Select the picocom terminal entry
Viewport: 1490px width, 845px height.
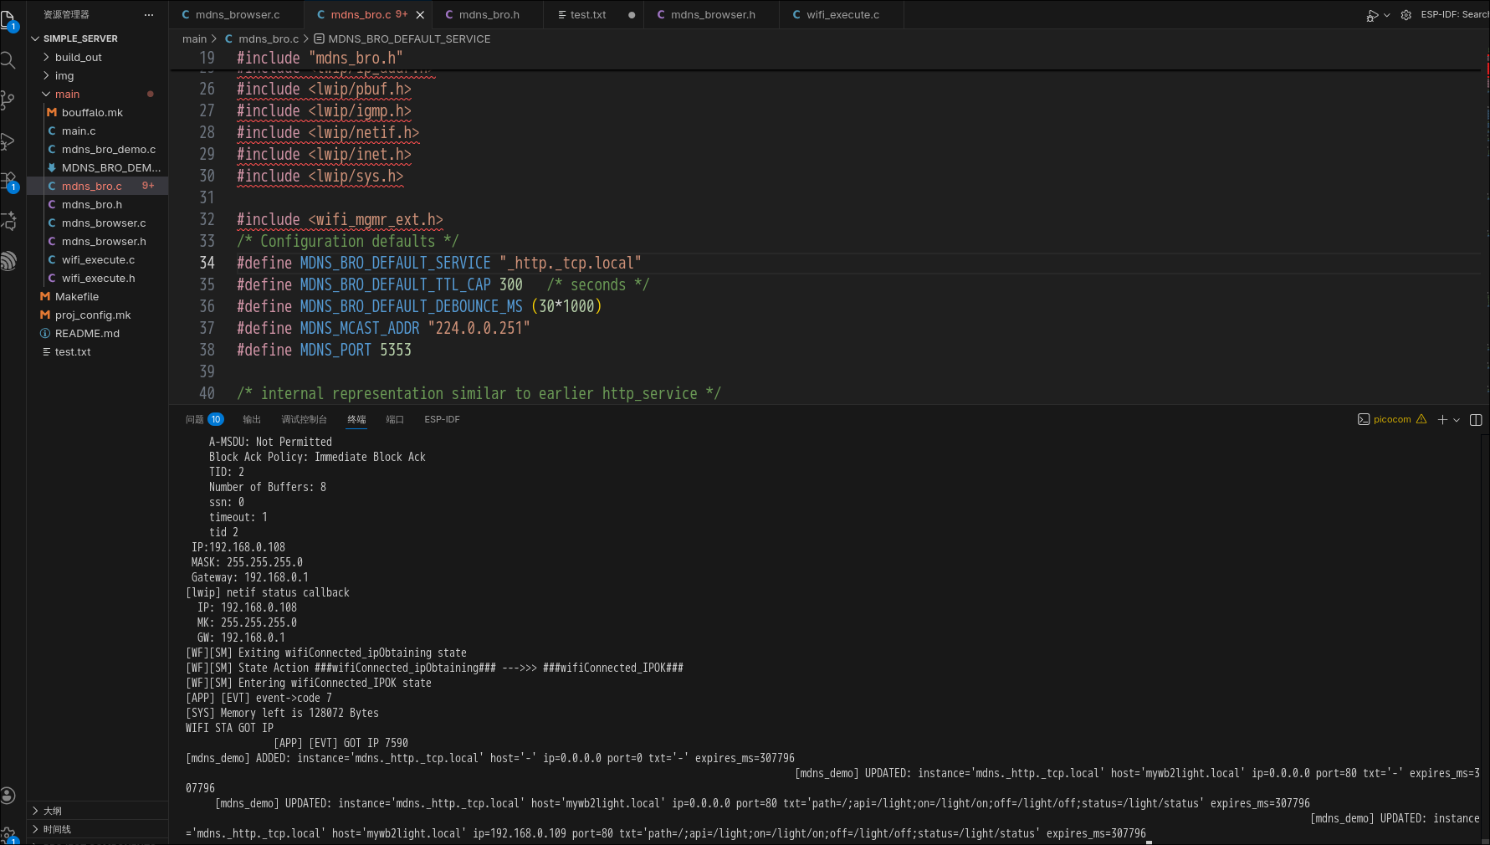[1391, 420]
